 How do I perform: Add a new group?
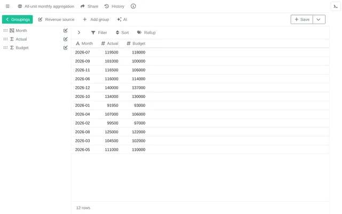[96, 19]
